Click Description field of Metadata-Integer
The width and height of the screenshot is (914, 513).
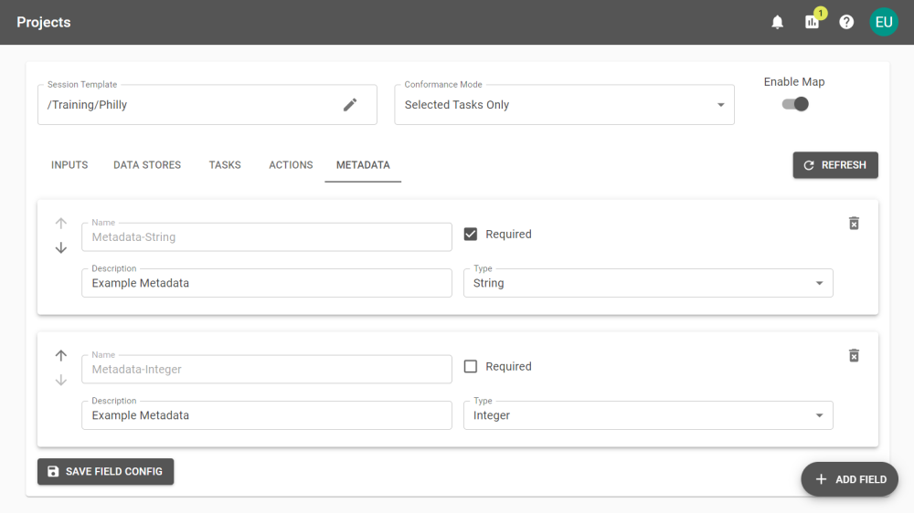coord(266,415)
